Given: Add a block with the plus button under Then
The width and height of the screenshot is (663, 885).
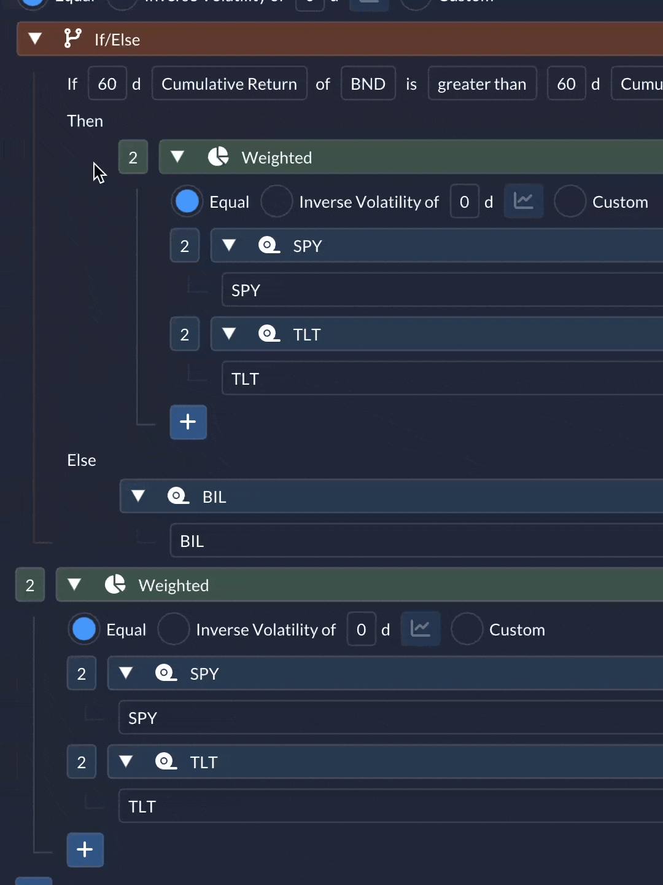Looking at the screenshot, I should pos(188,422).
